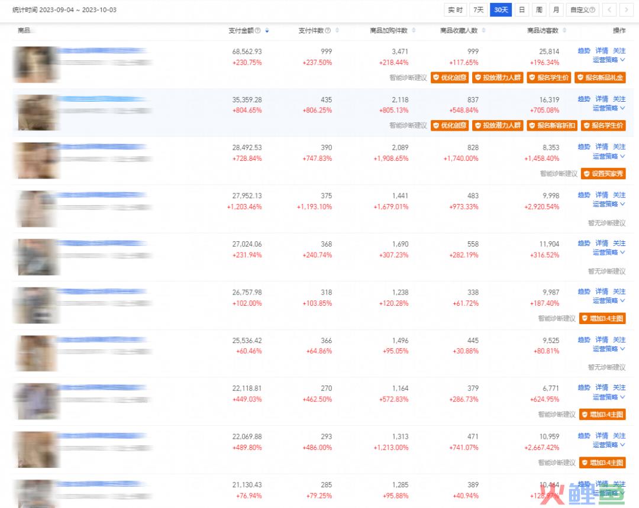Click the 21,130.43 payment amount value

point(247,485)
